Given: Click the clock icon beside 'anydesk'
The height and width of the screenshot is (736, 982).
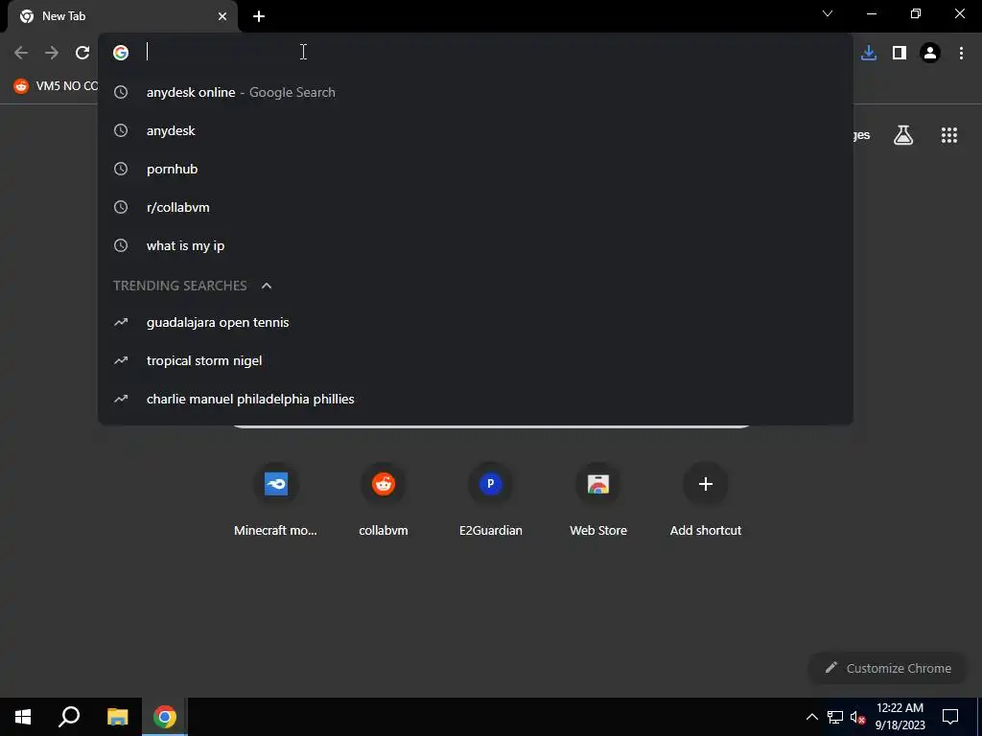Looking at the screenshot, I should click(121, 130).
